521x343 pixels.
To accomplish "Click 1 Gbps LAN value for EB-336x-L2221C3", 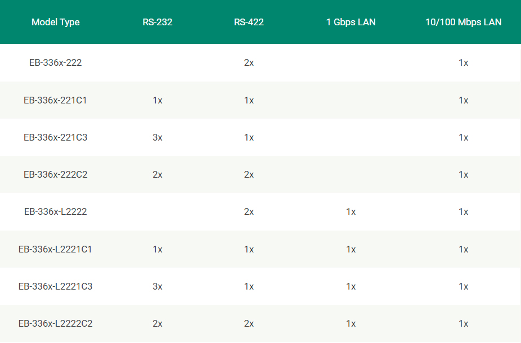I will [351, 287].
